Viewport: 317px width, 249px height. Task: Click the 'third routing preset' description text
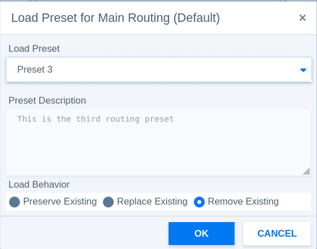(125, 119)
